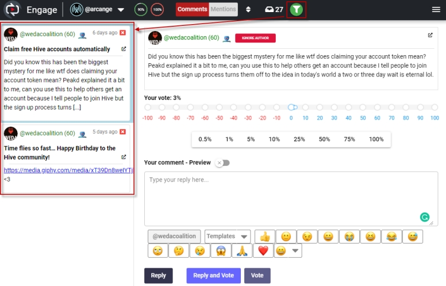Set vote weight to 50% preset
Image resolution: width=446 pixels, height=286 pixels.
click(324, 140)
